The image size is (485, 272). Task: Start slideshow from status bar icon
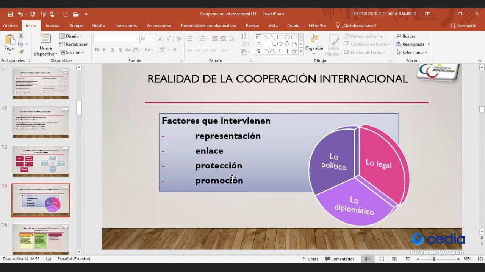(x=408, y=259)
